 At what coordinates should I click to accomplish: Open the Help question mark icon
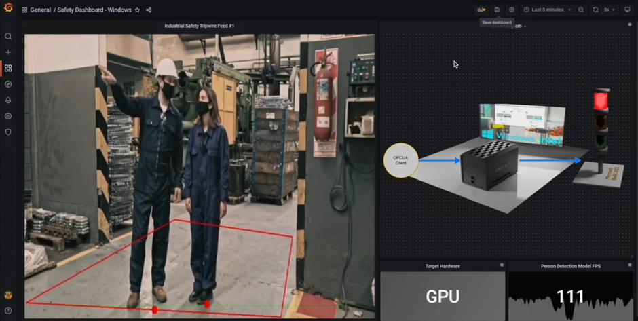8,310
